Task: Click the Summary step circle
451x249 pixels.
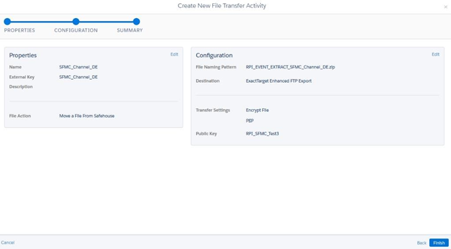Action: point(137,21)
